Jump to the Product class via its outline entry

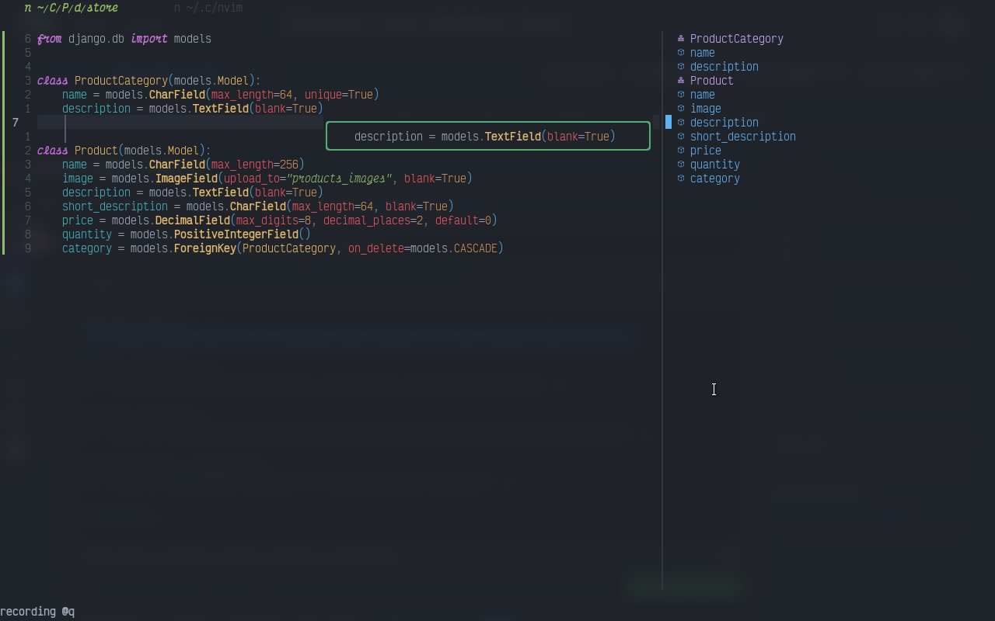coord(711,80)
